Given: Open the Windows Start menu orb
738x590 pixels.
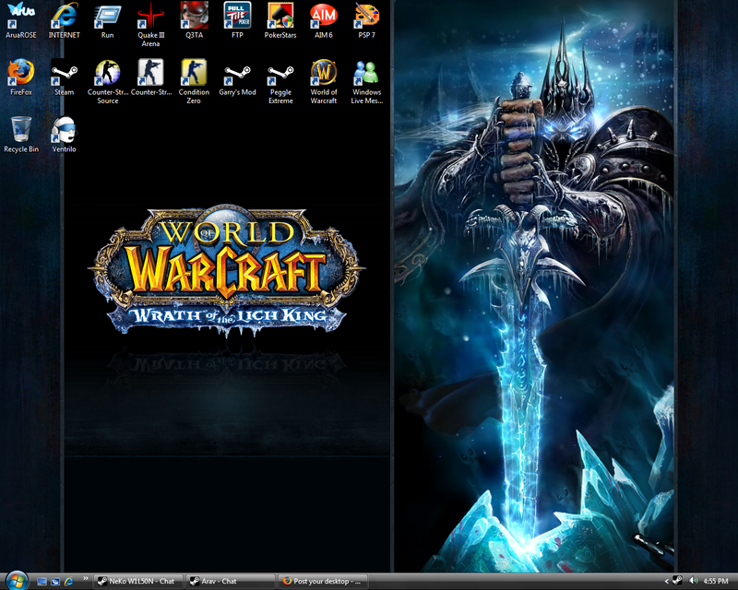Looking at the screenshot, I should (x=17, y=581).
